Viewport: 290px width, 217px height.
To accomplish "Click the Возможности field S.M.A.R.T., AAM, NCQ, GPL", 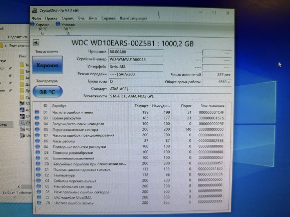I will (x=170, y=96).
